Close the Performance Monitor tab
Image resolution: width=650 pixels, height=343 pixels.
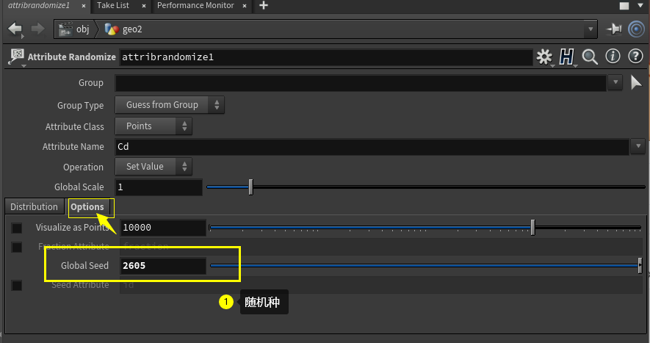click(245, 6)
